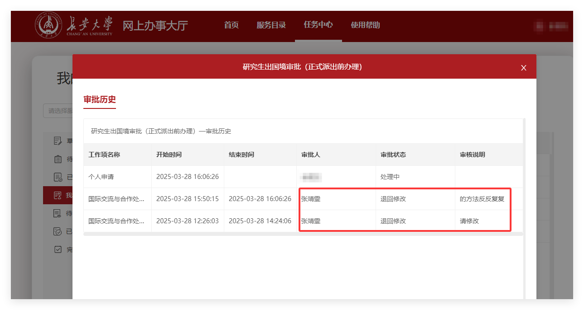Click the draft (草) pencil-document sidebar icon

point(58,141)
